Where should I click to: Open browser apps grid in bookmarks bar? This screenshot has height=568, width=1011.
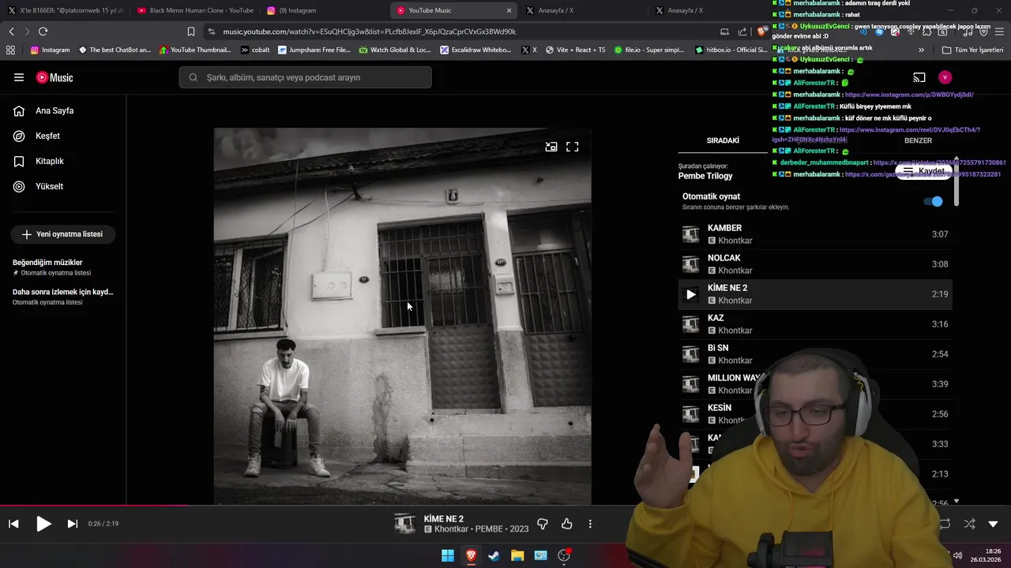coord(10,50)
